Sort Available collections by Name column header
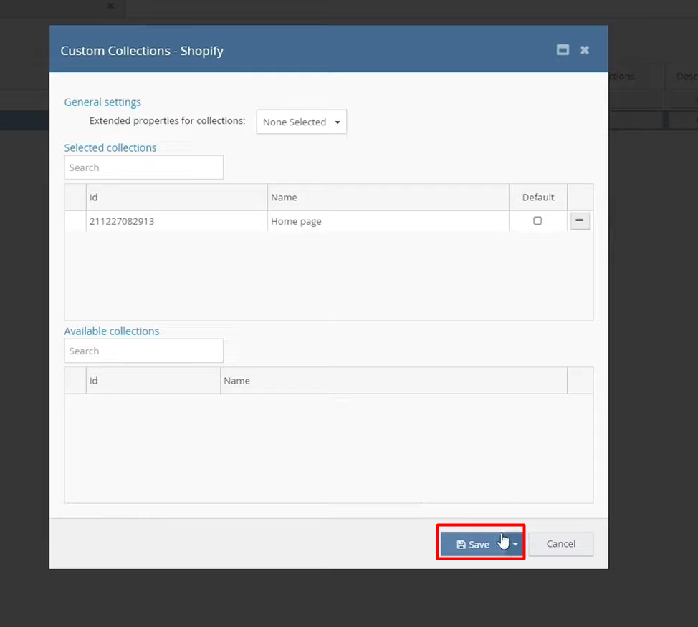698x627 pixels. point(393,381)
